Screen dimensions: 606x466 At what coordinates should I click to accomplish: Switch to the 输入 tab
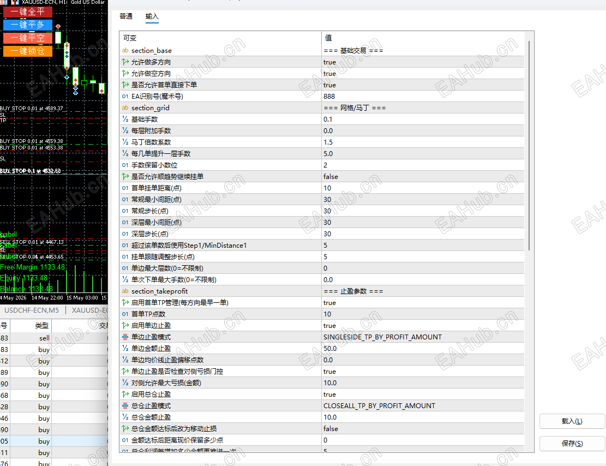(152, 16)
